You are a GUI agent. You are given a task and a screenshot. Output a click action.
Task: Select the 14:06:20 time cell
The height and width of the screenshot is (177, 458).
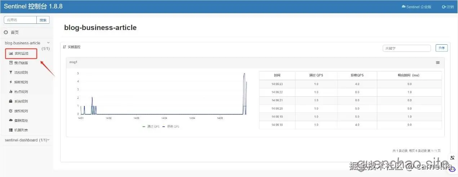pyautogui.click(x=277, y=109)
